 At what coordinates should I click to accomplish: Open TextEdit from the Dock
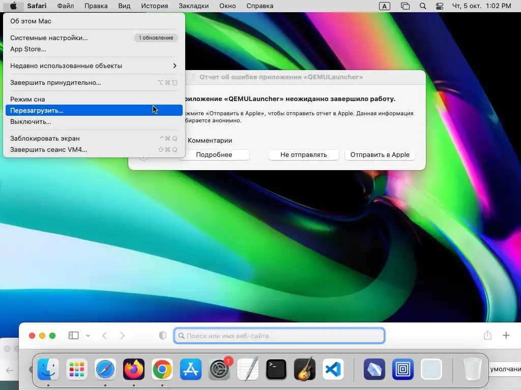click(248, 369)
